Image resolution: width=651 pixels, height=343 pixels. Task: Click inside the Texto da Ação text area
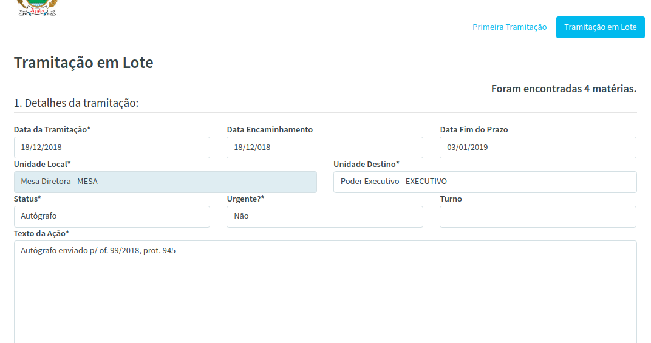click(x=325, y=292)
